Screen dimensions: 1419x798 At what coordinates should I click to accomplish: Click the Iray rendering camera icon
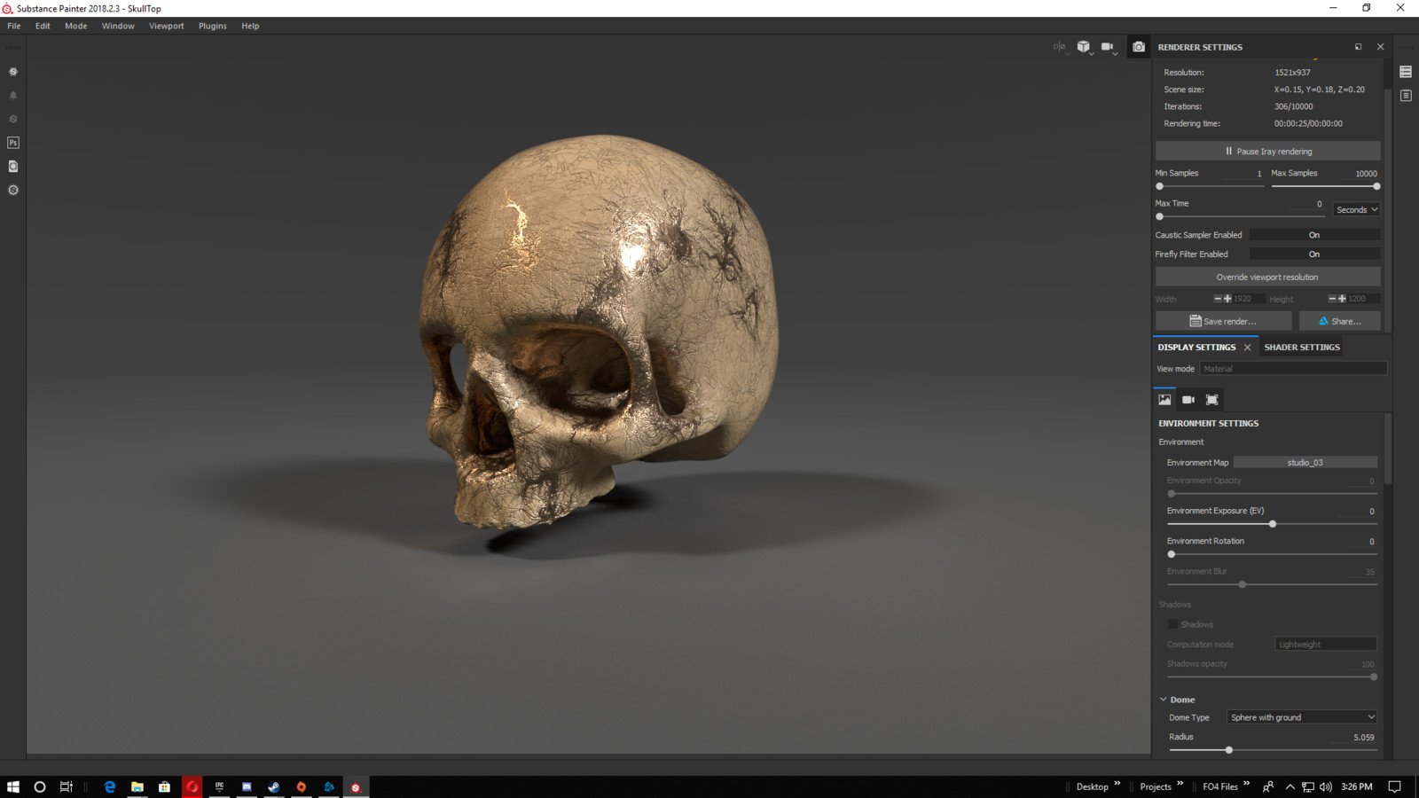coord(1139,47)
